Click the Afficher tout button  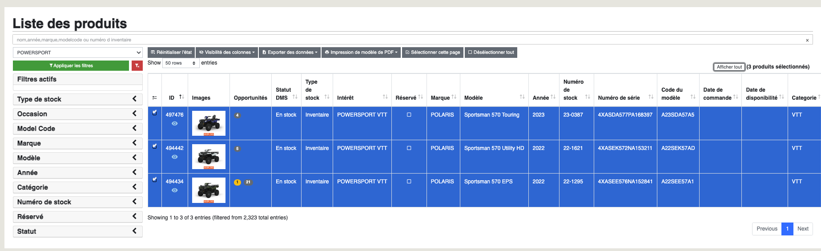pos(729,67)
